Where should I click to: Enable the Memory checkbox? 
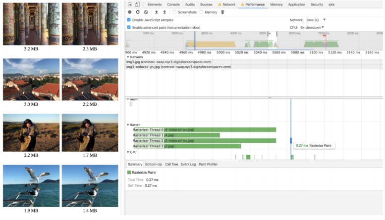tap(202, 12)
